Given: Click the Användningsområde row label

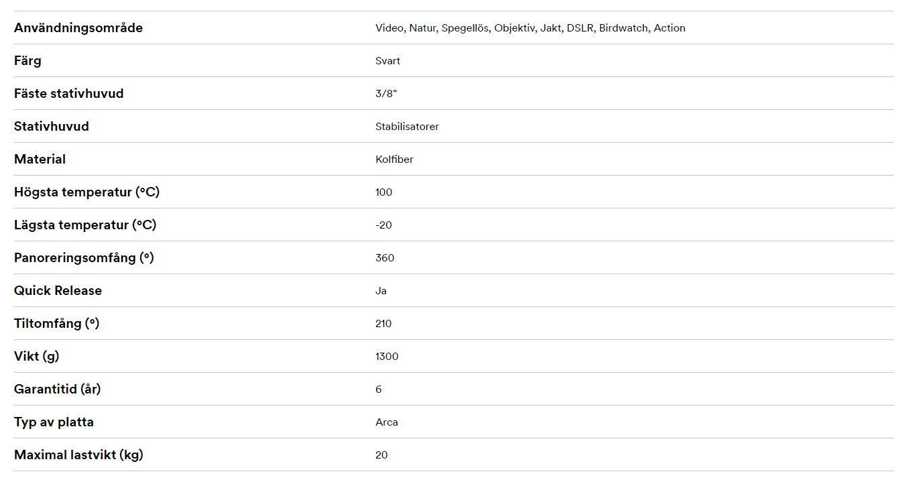Looking at the screenshot, I should tap(78, 28).
